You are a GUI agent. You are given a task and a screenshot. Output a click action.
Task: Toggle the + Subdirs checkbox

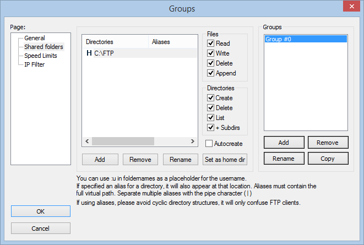(210, 128)
